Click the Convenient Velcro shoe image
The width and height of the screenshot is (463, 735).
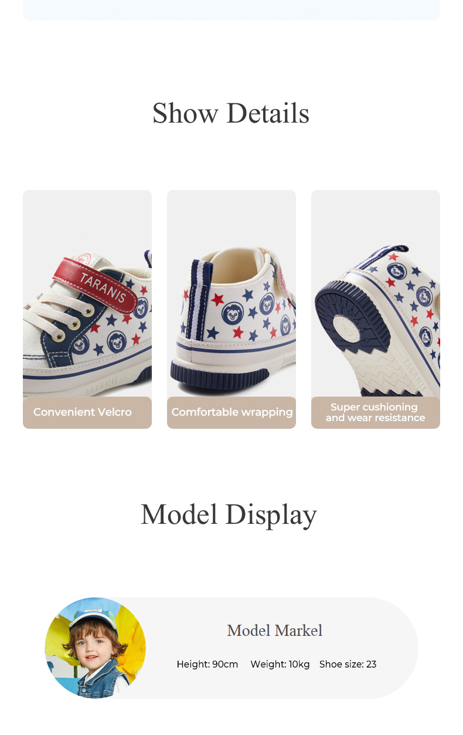[x=87, y=293]
